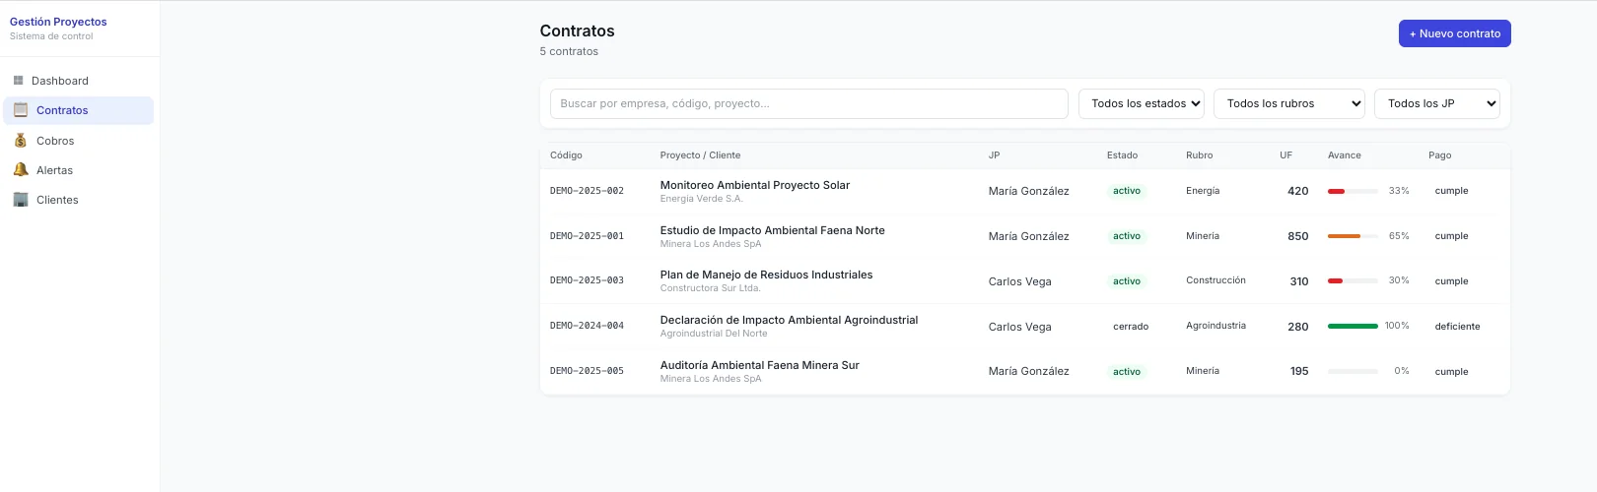Click the 0% progress bar for Faena Minera Sur
This screenshot has width=1597, height=492.
(1353, 371)
